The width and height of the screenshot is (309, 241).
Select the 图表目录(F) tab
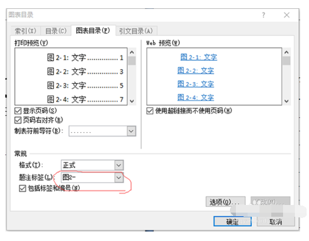(93, 31)
